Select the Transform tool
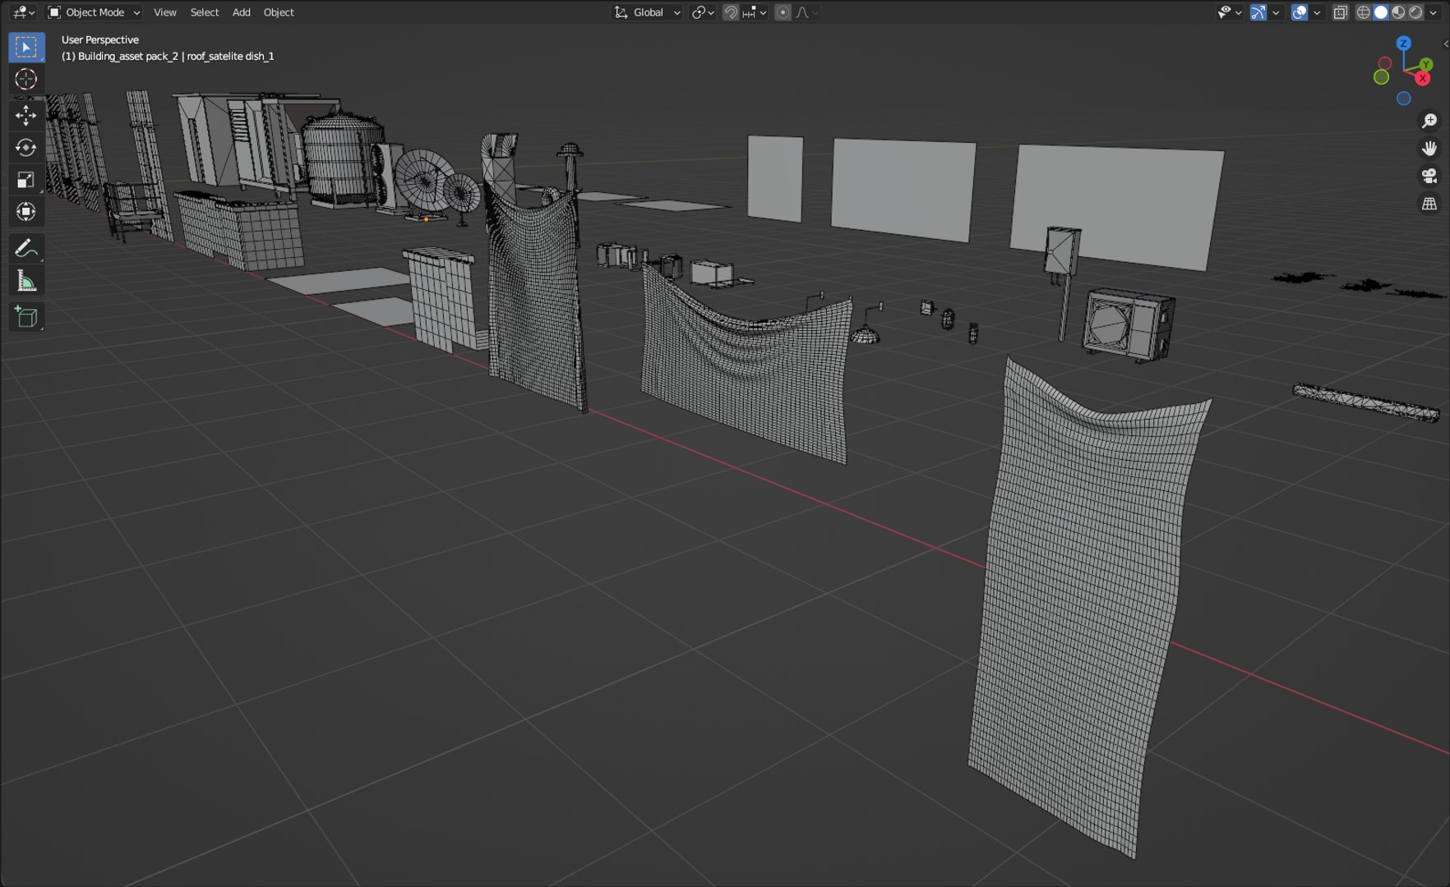1450x887 pixels. coord(26,212)
